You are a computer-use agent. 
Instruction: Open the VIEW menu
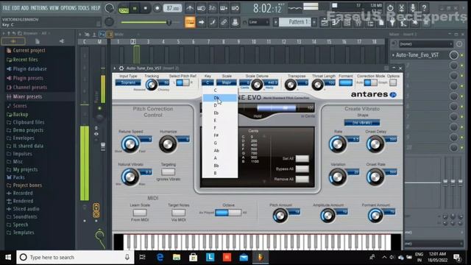point(54,8)
